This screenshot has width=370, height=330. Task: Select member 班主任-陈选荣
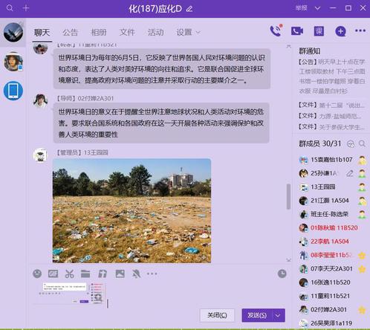pos(332,214)
